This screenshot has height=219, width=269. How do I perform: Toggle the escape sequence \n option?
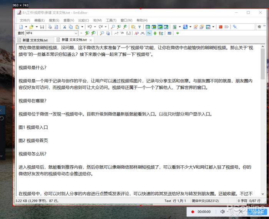click(x=123, y=33)
